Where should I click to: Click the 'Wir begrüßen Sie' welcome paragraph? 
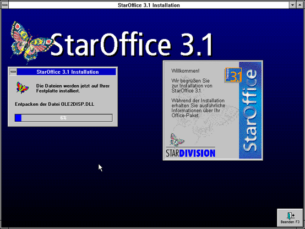[x=192, y=86]
